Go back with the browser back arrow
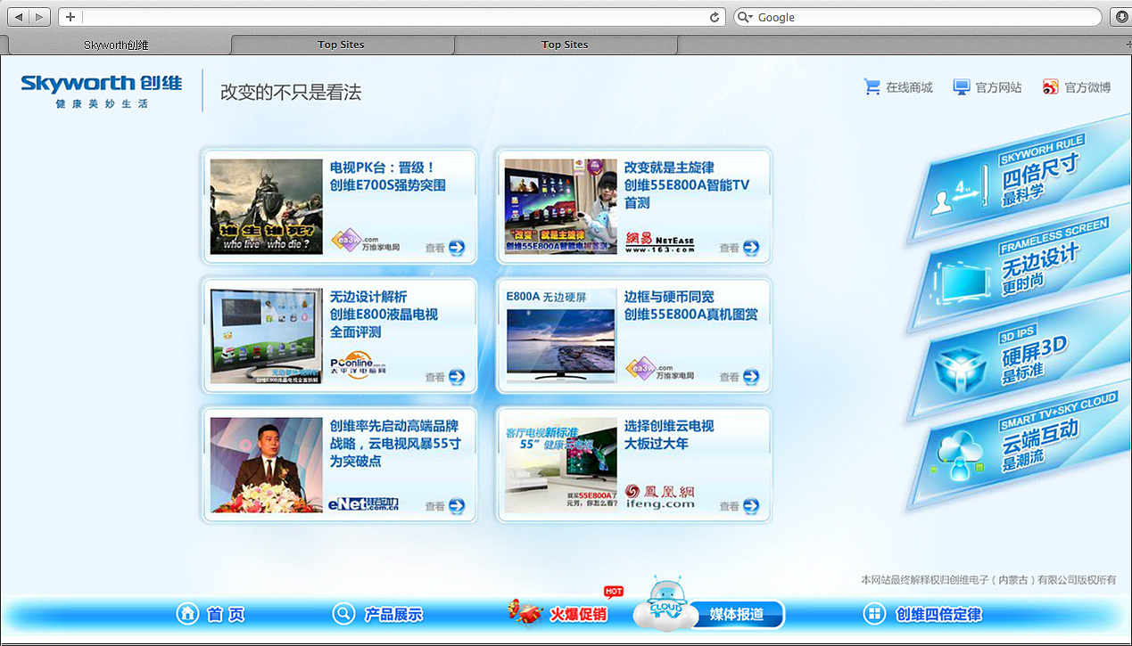The height and width of the screenshot is (646, 1132). coord(19,17)
